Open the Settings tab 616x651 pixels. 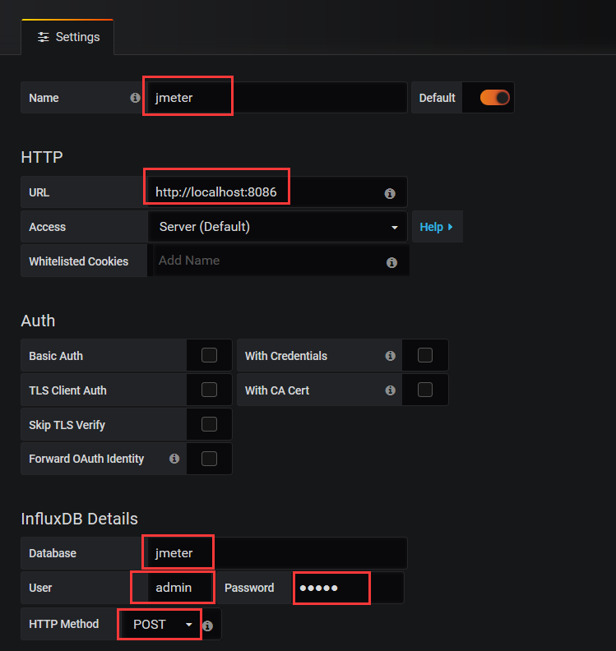(67, 37)
